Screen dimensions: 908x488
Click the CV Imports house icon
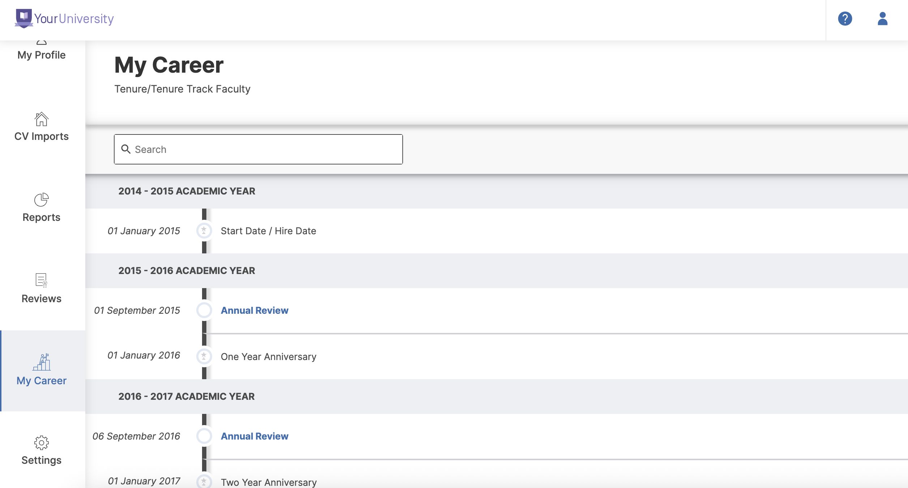coord(41,119)
